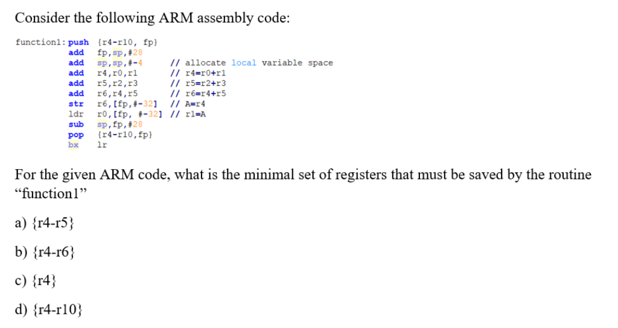Image resolution: width=618 pixels, height=328 pixels.
Task: Click the push instruction keyword
Action: click(78, 42)
